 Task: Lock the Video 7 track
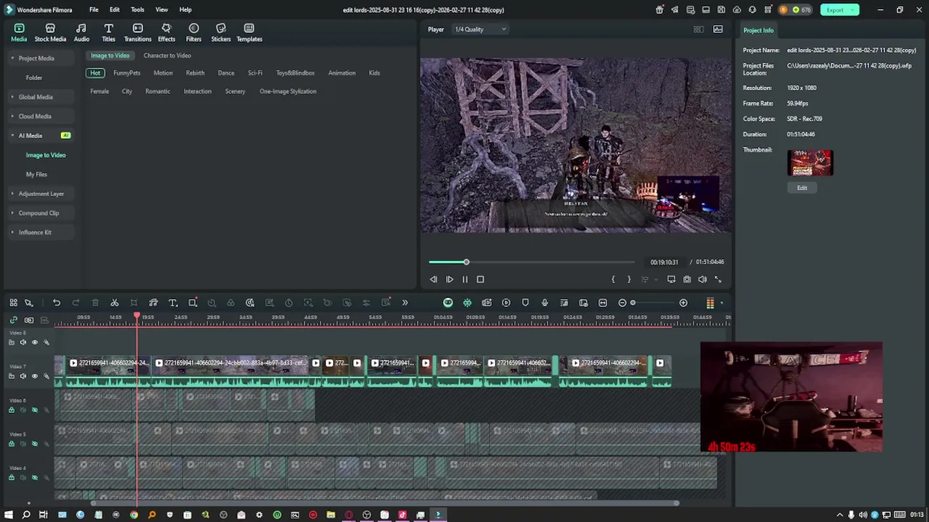[11, 376]
